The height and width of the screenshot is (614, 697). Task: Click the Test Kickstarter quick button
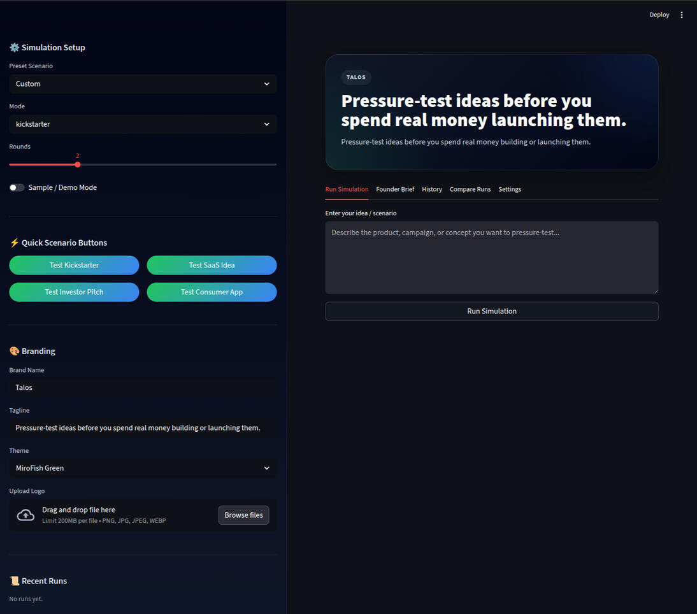(x=75, y=265)
